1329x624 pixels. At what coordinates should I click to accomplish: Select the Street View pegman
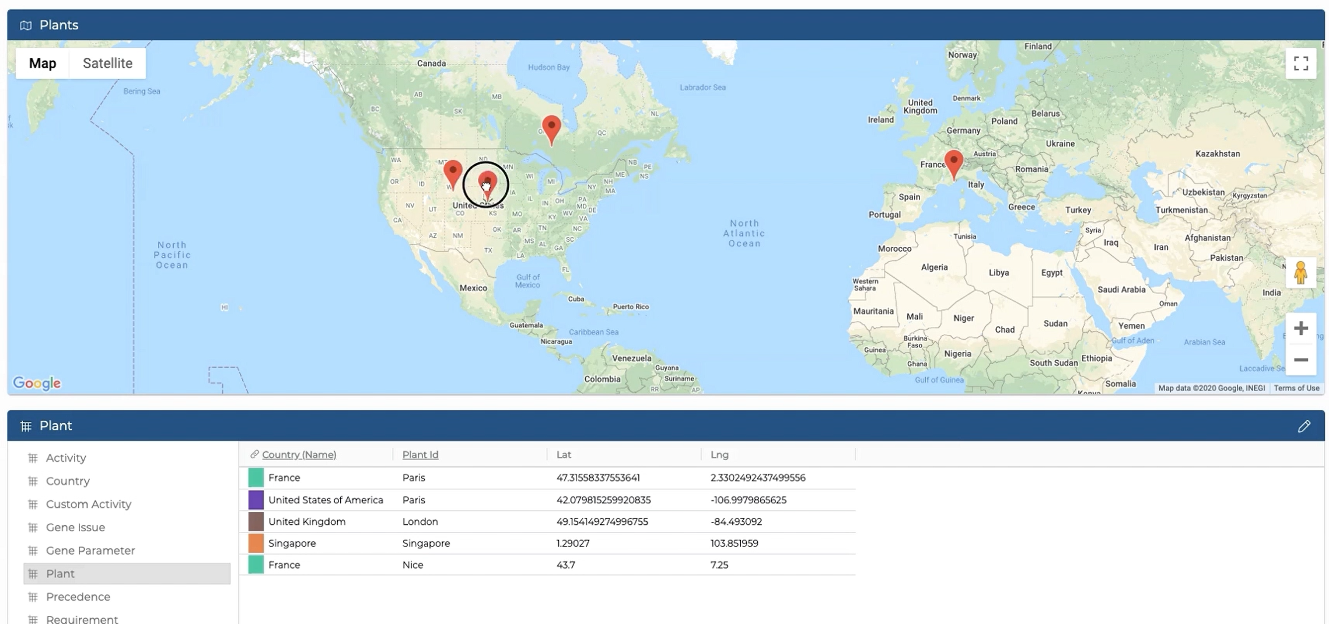coord(1300,273)
